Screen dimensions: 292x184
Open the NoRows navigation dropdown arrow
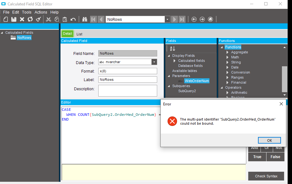click(x=167, y=19)
